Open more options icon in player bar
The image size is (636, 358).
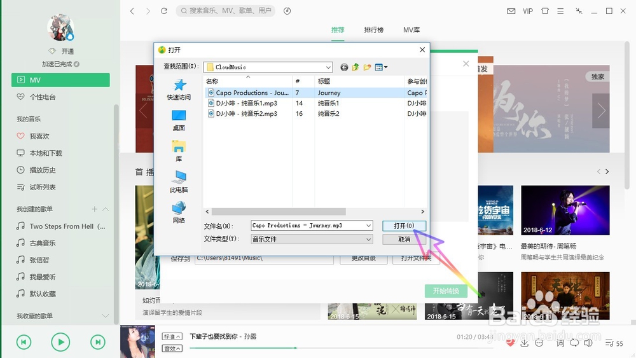[539, 343]
